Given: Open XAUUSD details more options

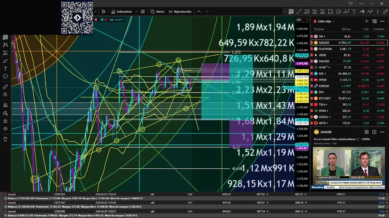Looking at the screenshot, I should [382, 132].
